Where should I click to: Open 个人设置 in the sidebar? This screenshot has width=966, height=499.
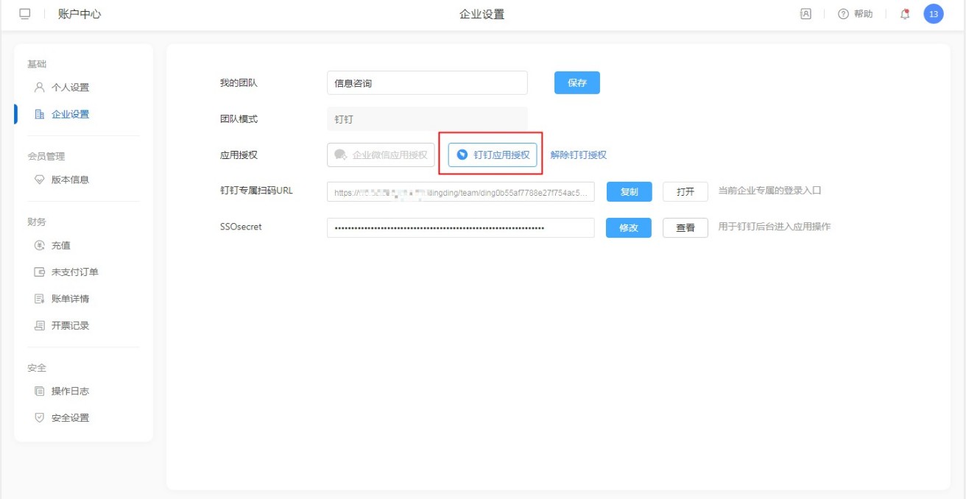point(69,88)
